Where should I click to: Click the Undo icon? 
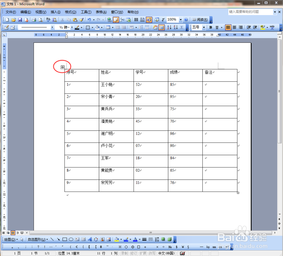click(x=89, y=20)
